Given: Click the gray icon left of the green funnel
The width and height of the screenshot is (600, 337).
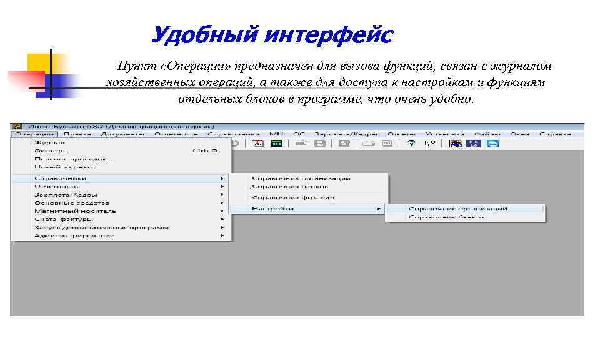Looking at the screenshot, I should pos(387,144).
